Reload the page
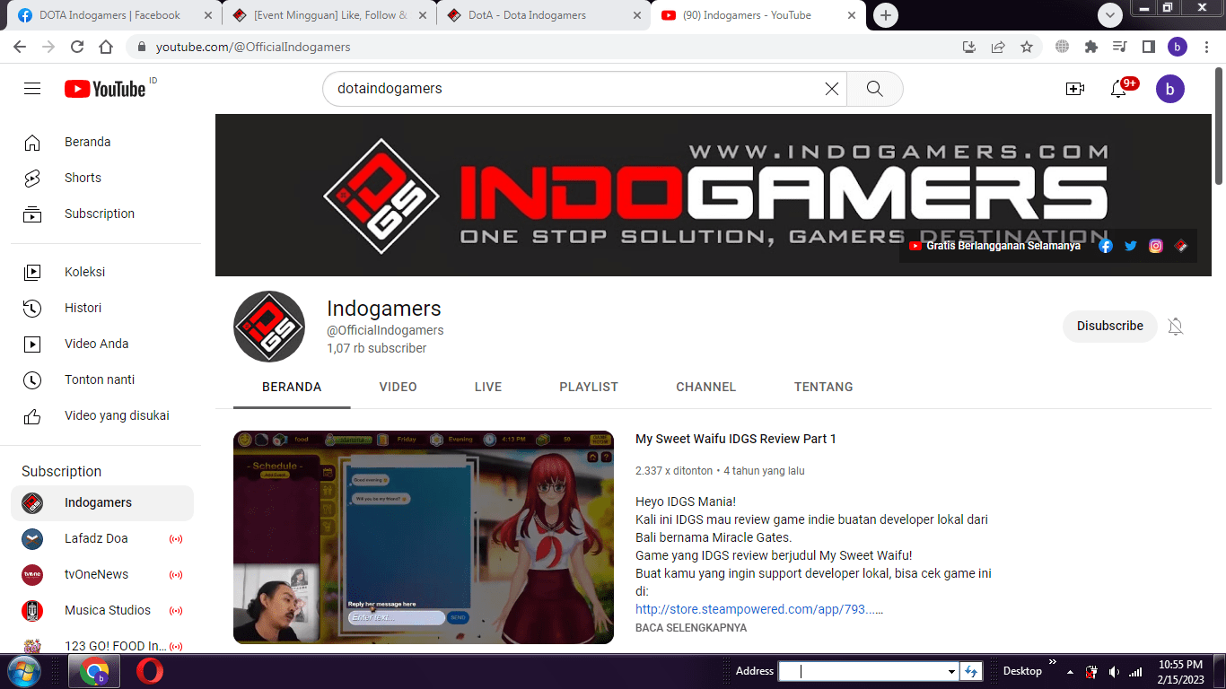This screenshot has height=689, width=1226. 77,47
